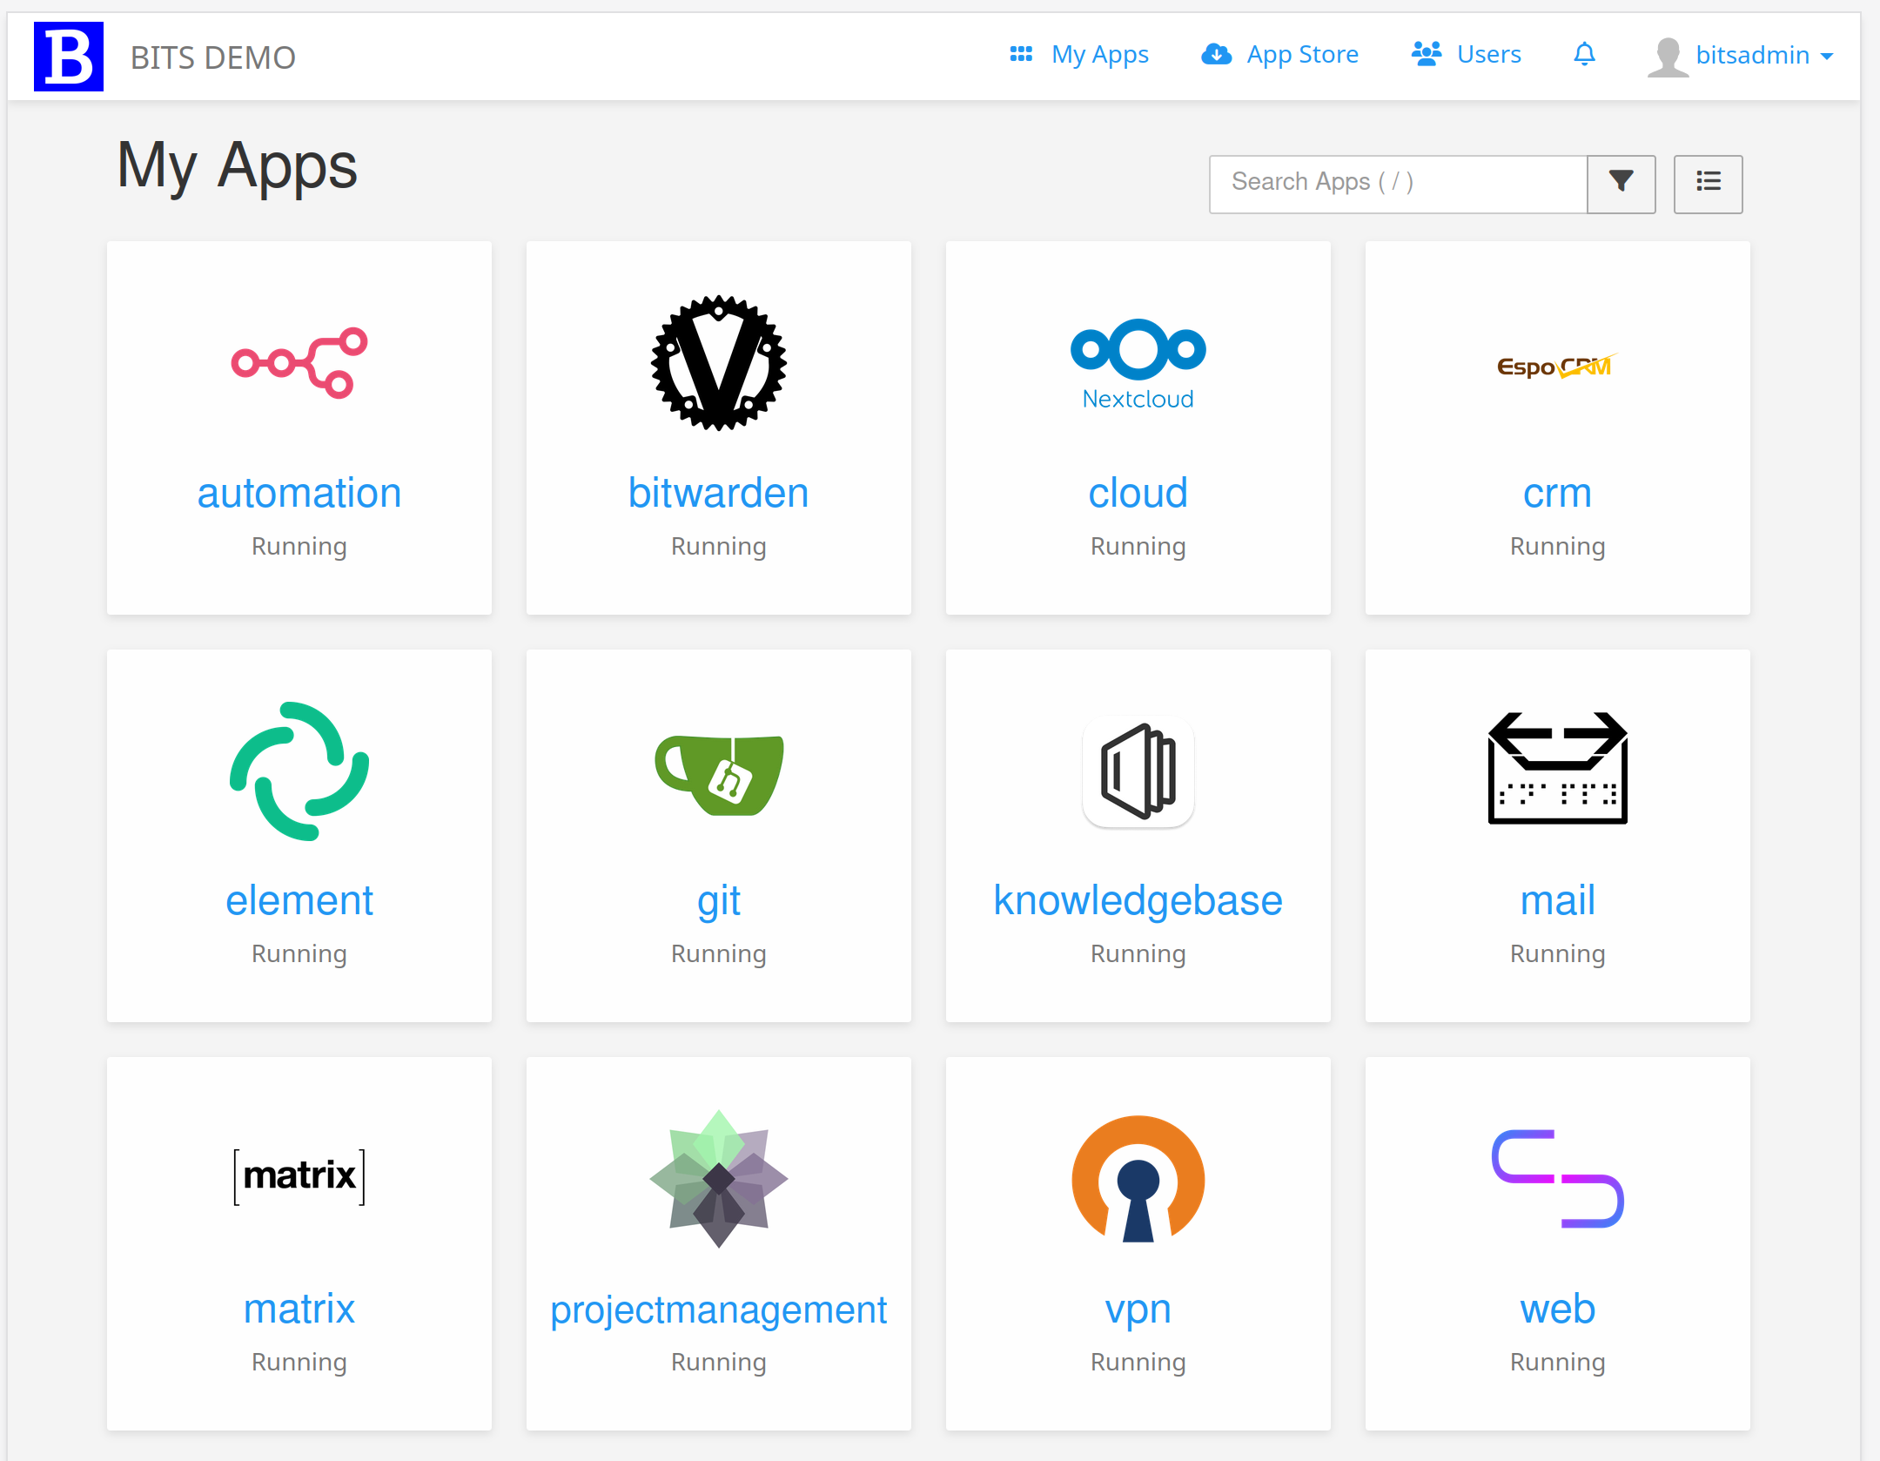
Task: Open the element app link
Action: point(299,900)
